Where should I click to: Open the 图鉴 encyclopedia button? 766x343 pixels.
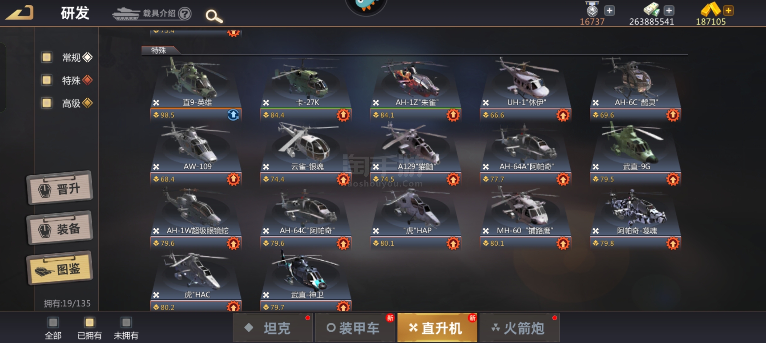tap(60, 268)
